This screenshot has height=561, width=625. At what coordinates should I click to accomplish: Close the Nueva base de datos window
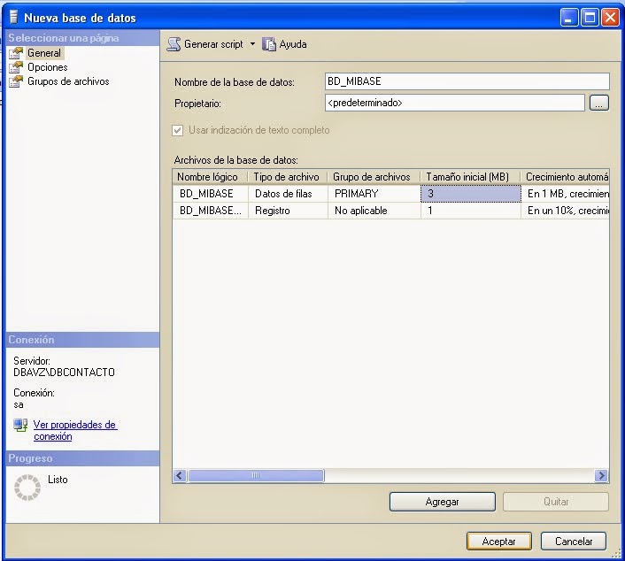610,18
